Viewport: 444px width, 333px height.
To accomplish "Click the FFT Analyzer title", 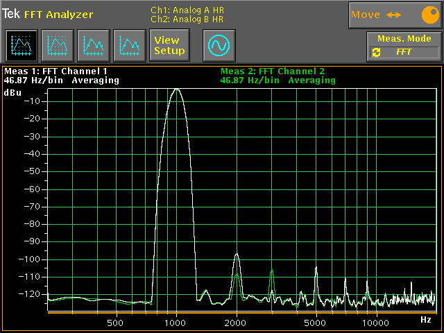I will click(x=53, y=14).
